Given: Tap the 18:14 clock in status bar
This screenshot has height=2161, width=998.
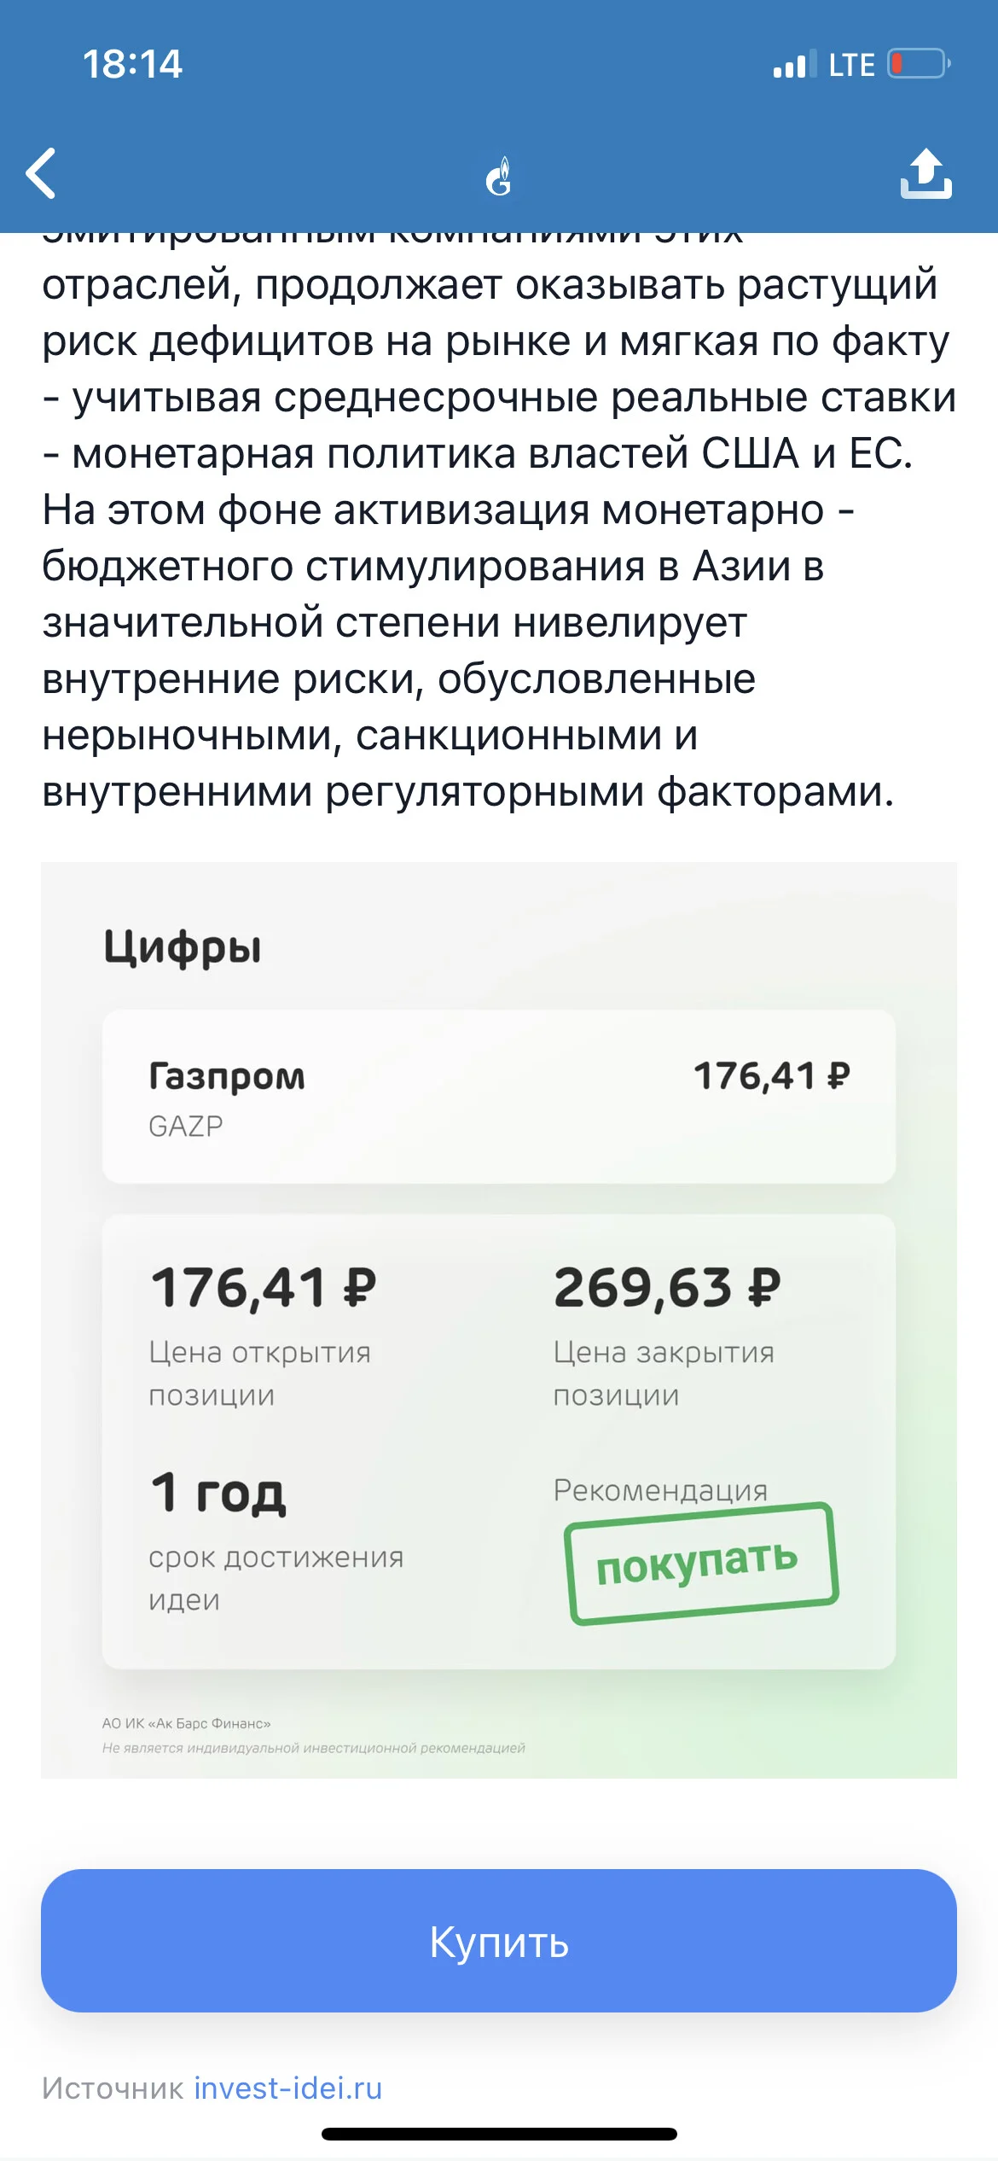Looking at the screenshot, I should coord(132,64).
